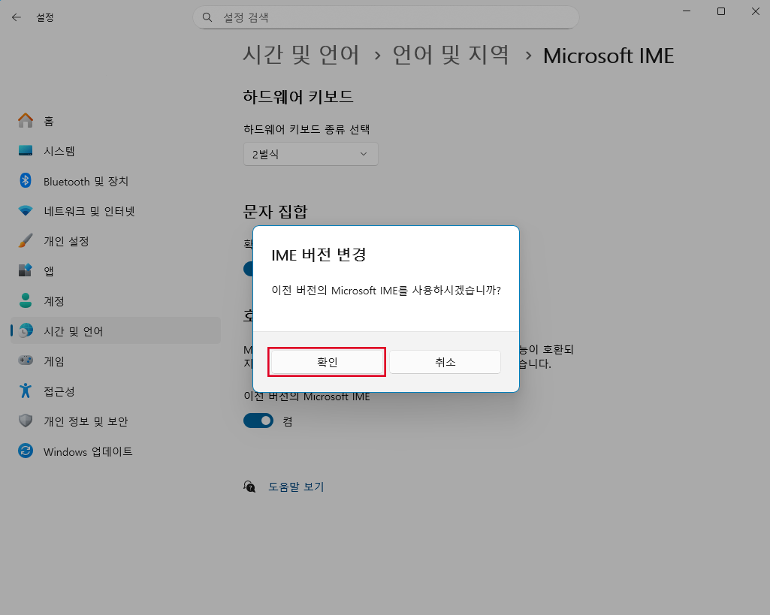Click the dialog question about 이전 버전의 Microsoft IME
770x615 pixels.
pyautogui.click(x=386, y=290)
